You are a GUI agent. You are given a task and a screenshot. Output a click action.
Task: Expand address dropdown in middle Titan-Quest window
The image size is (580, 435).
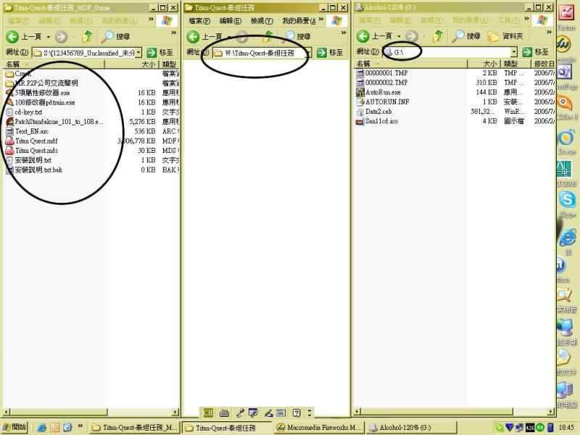pyautogui.click(x=308, y=52)
